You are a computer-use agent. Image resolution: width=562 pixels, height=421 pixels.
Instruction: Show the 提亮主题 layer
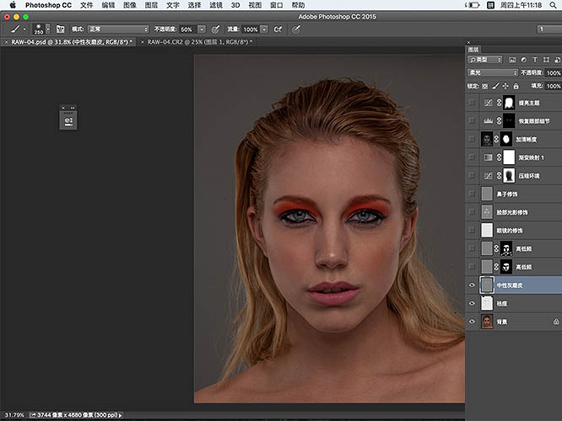(x=471, y=103)
